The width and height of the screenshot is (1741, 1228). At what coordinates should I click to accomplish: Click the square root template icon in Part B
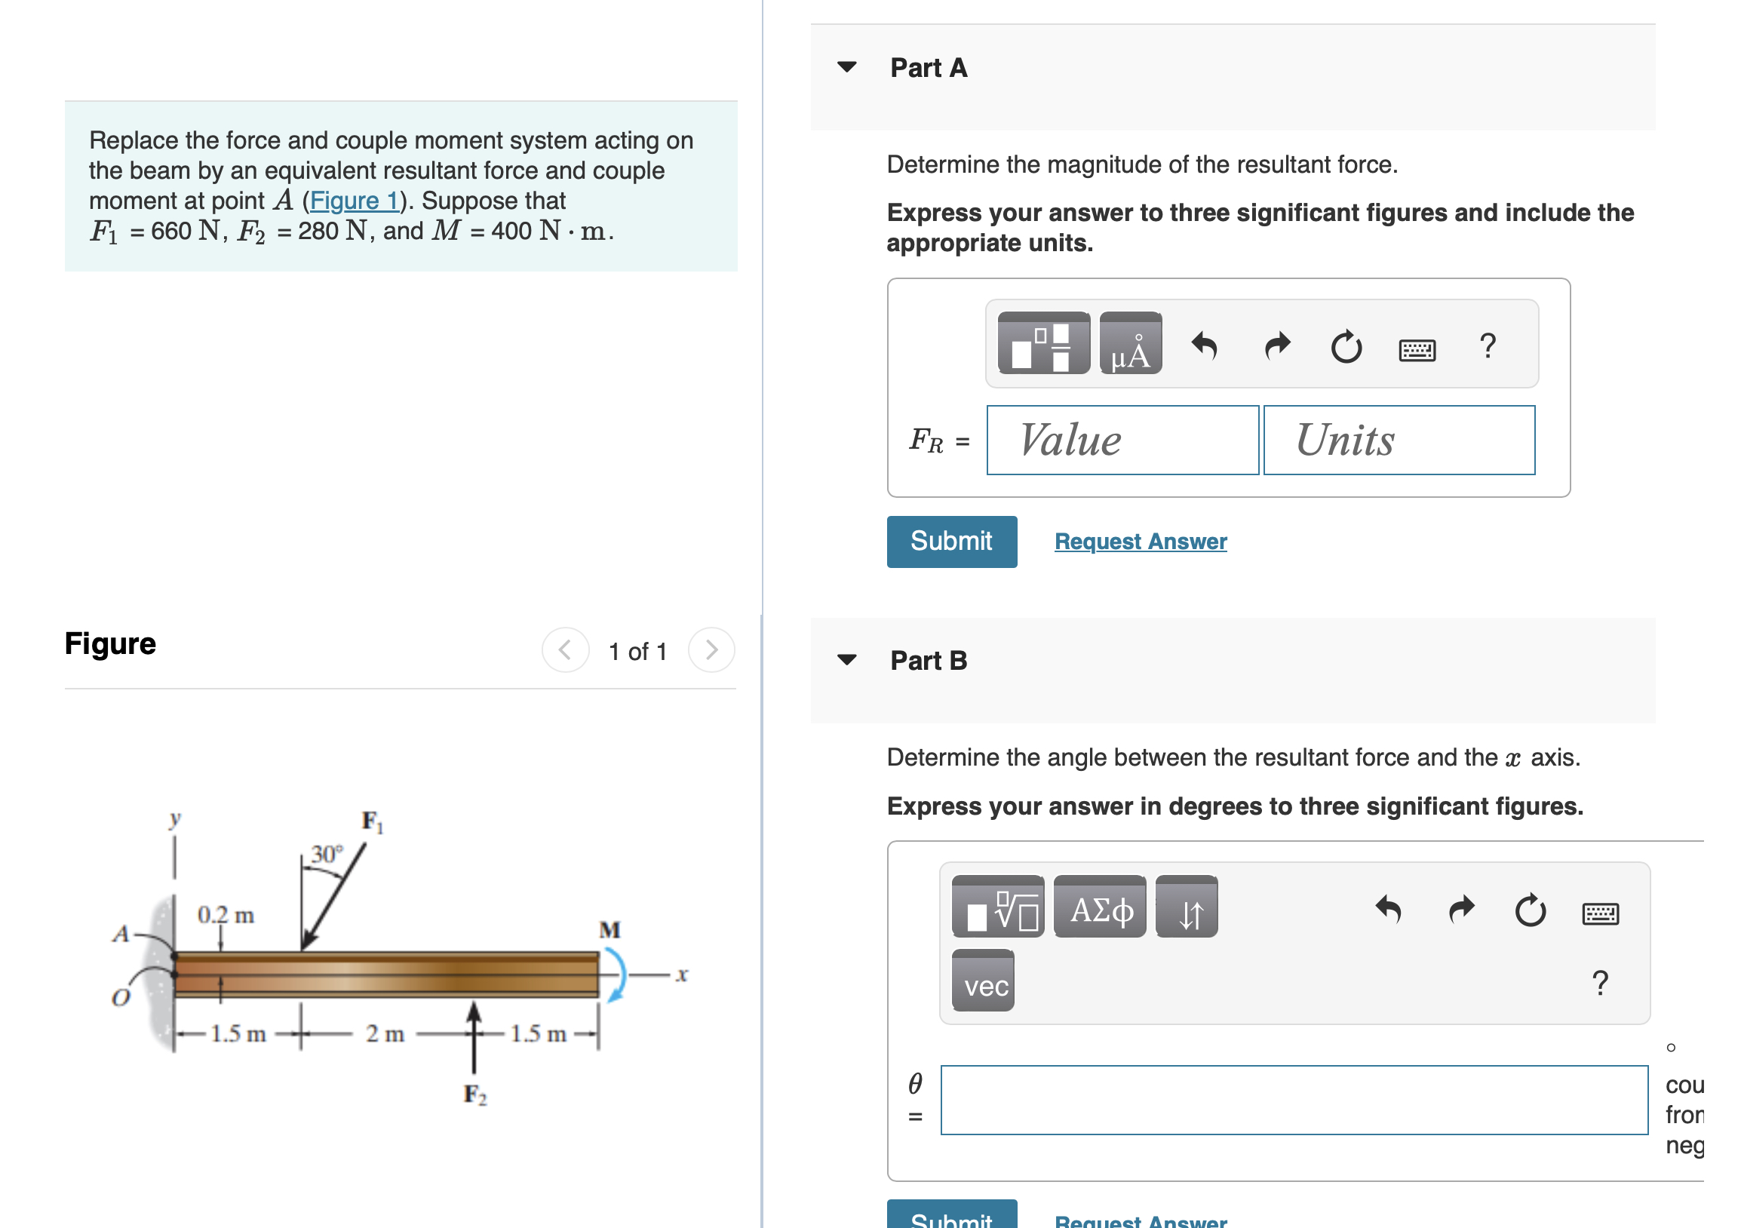point(998,909)
